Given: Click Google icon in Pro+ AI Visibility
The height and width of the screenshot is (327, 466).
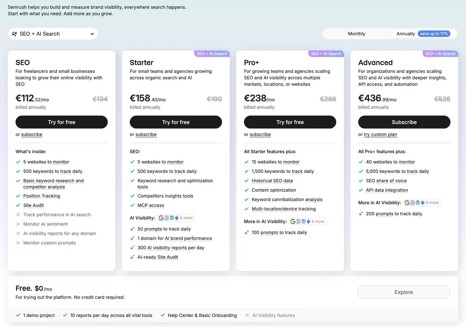Looking at the screenshot, I should pos(293,221).
